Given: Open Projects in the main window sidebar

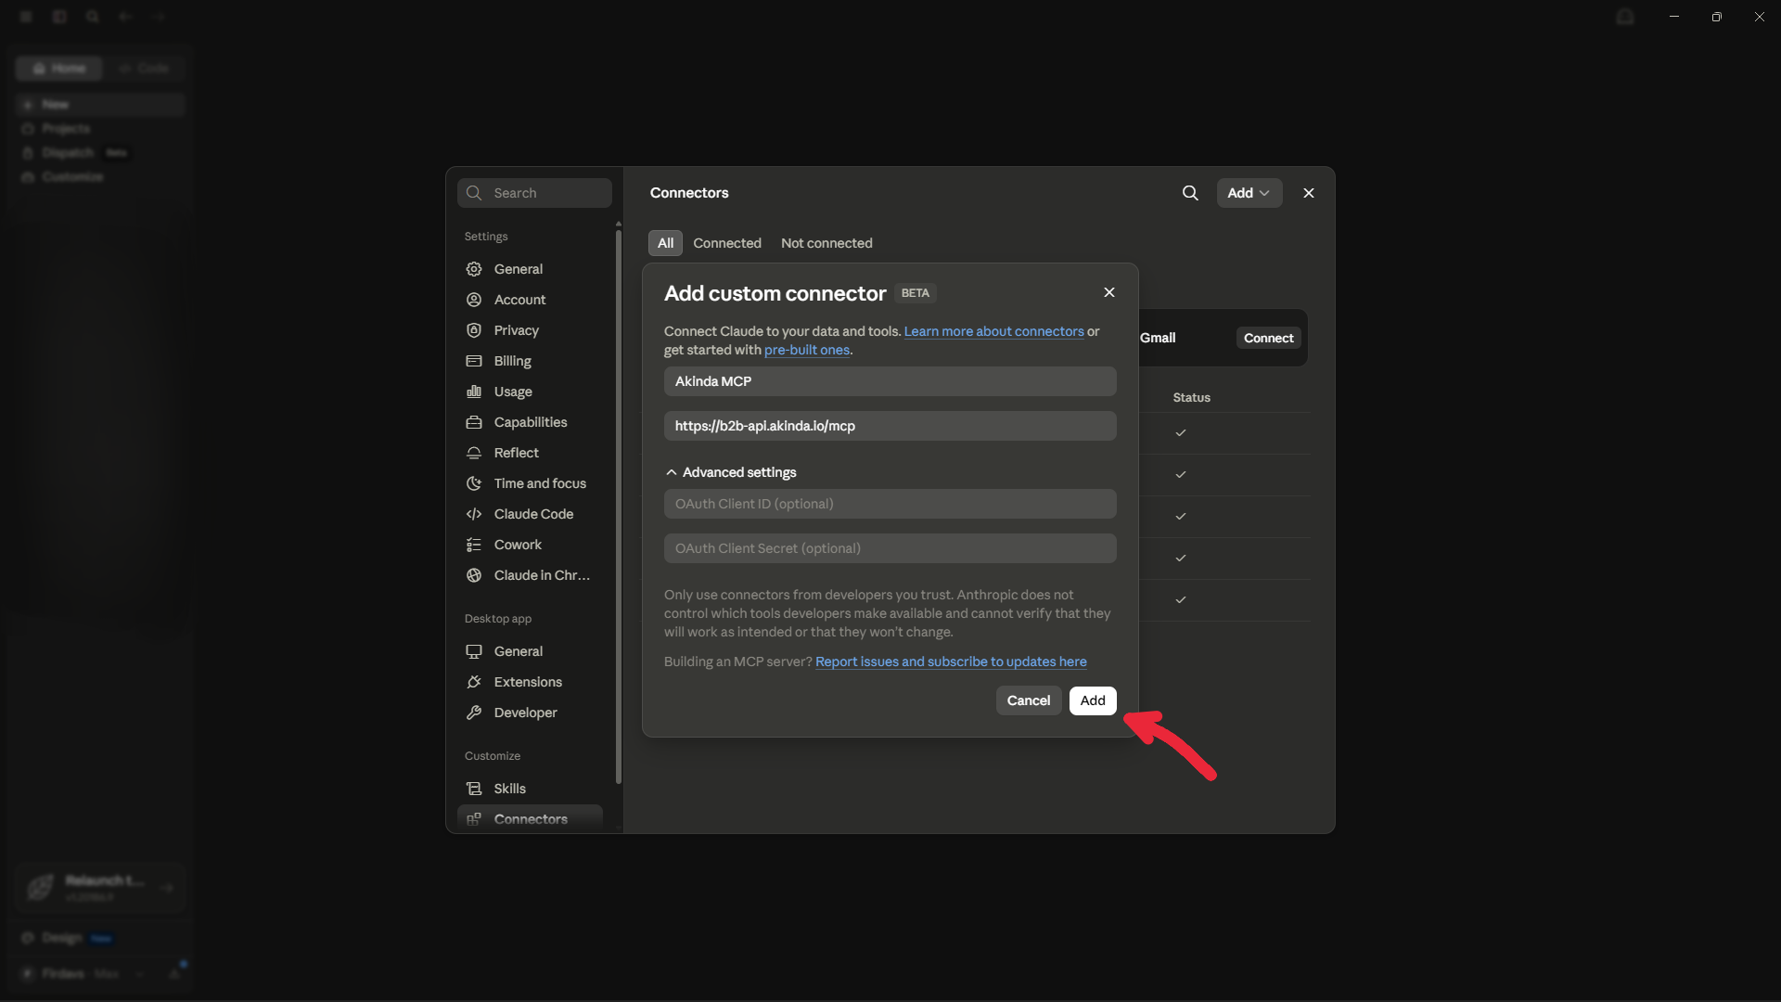Looking at the screenshot, I should coord(100,129).
